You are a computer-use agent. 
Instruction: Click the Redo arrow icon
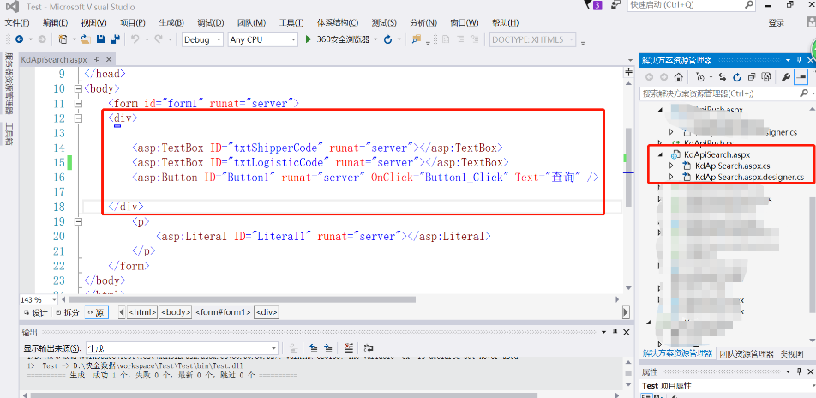click(x=159, y=39)
